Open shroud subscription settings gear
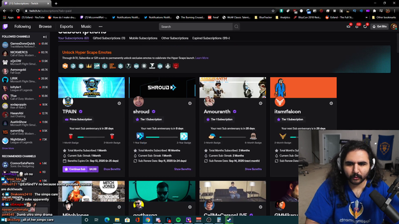 click(x=190, y=103)
